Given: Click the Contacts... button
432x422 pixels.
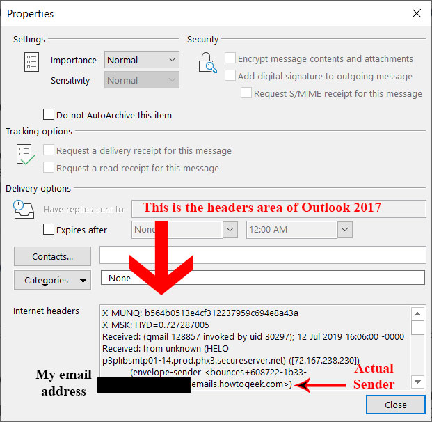Looking at the screenshot, I should [52, 256].
